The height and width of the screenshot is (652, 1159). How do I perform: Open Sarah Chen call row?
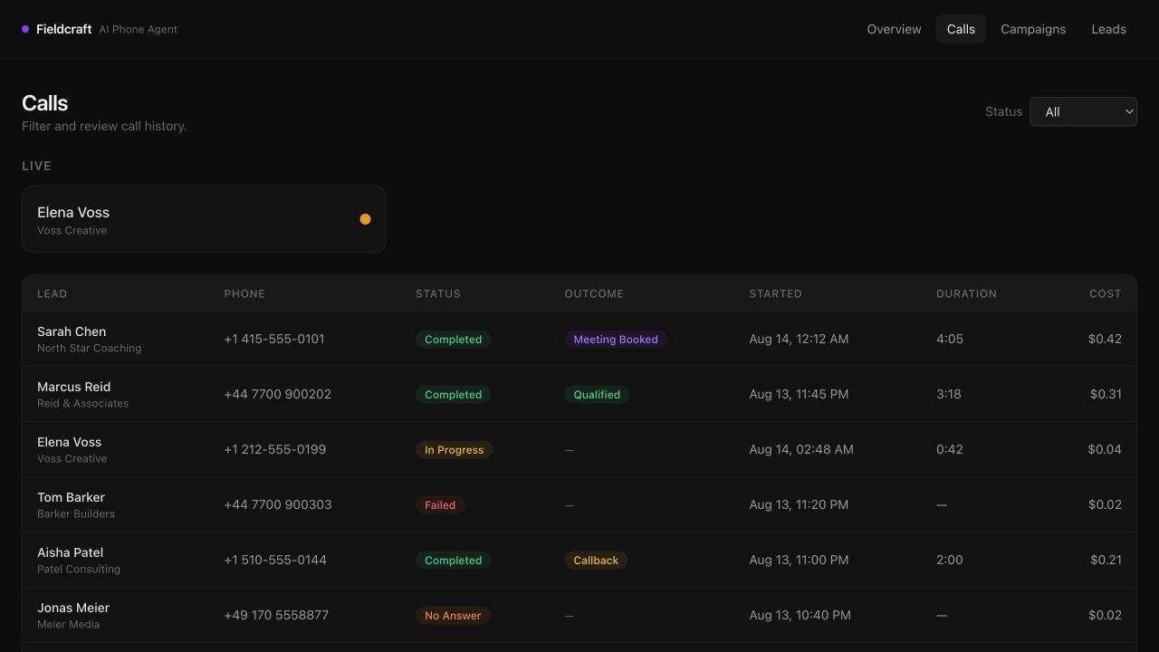pos(579,339)
